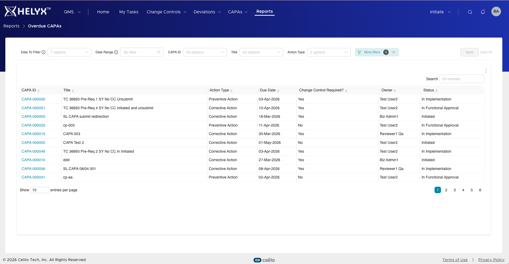Screen dimensions: 509x264
Task: Open the Date To Filter 7 options dropdown
Action: tap(69, 52)
